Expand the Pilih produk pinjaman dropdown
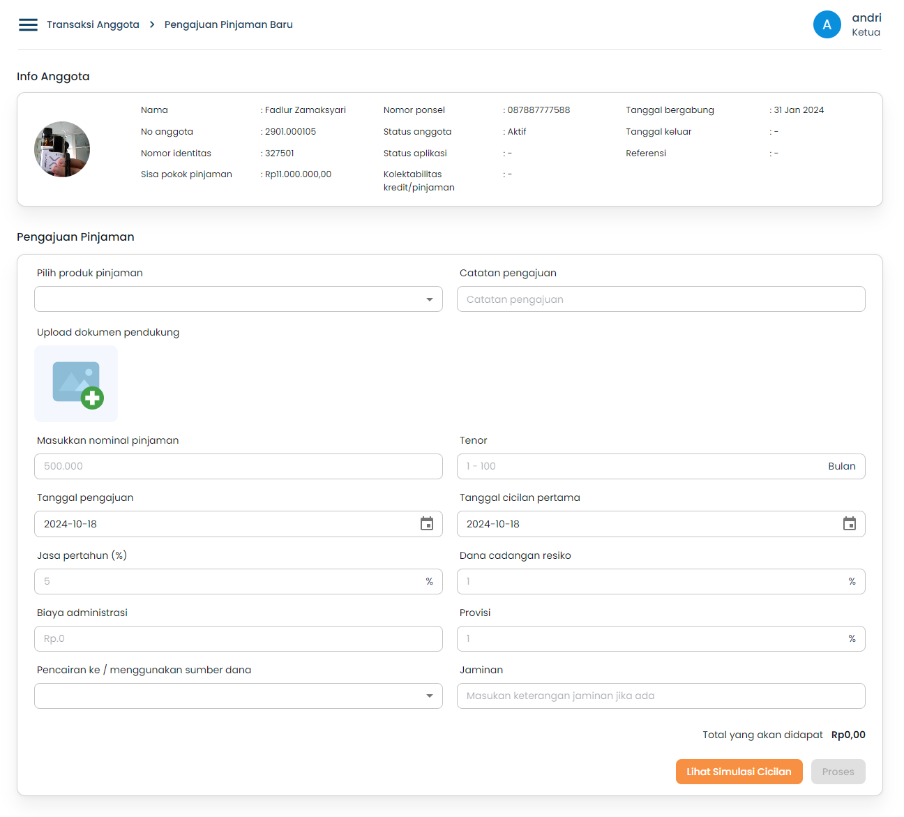 239,299
